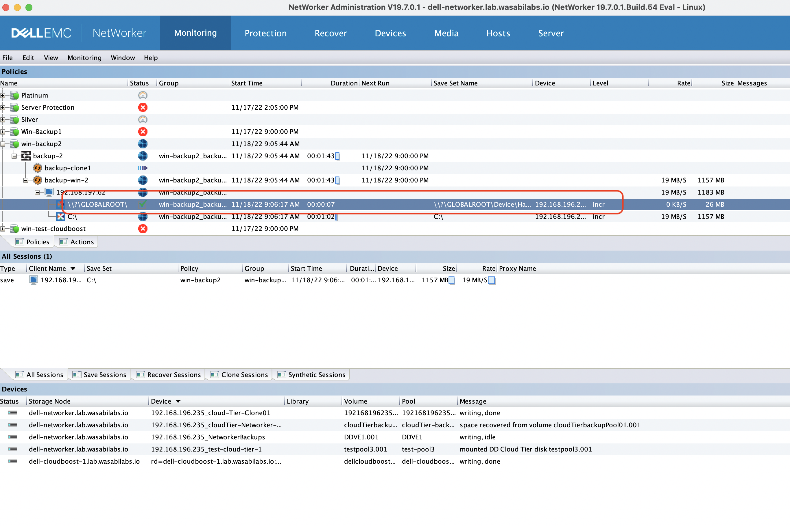Click the Start Time column header in Policies
This screenshot has width=790, height=526.
(x=265, y=83)
